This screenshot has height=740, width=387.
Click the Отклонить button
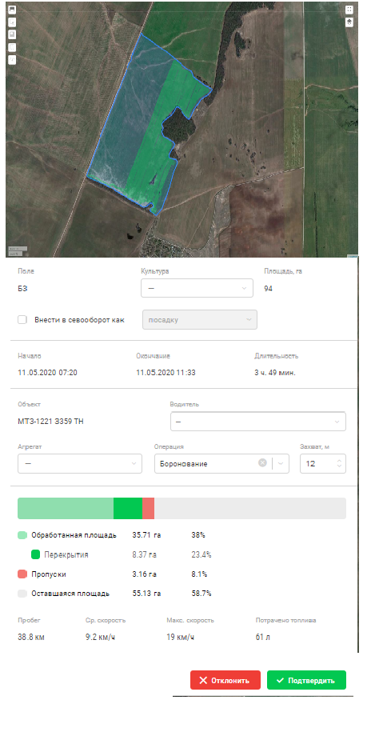point(225,680)
